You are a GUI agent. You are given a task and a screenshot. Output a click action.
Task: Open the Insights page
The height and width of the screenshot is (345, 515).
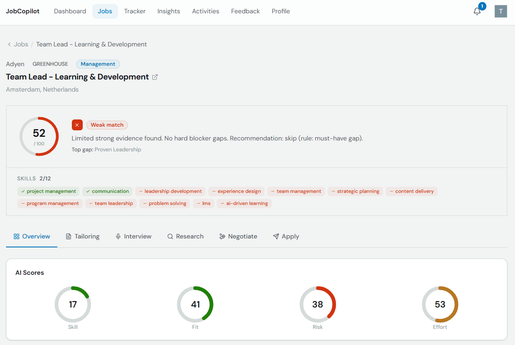click(169, 11)
